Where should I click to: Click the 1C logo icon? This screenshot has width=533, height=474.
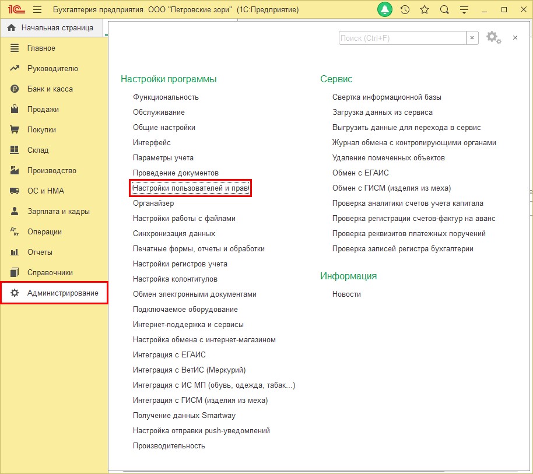16,9
